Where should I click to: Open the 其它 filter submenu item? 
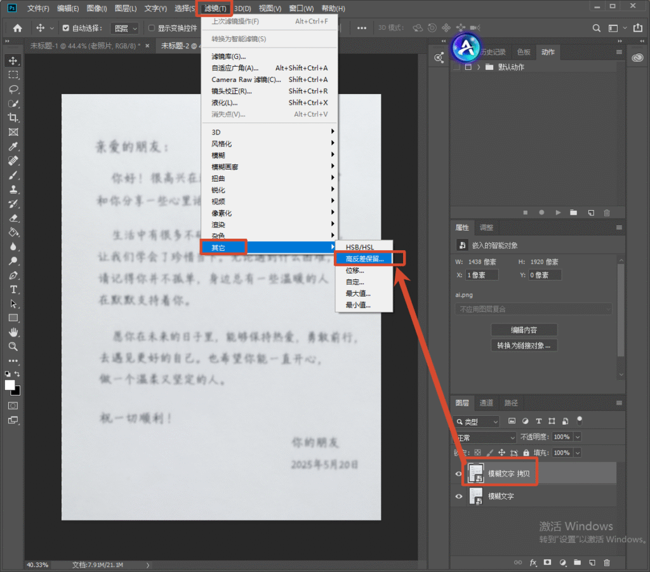269,248
